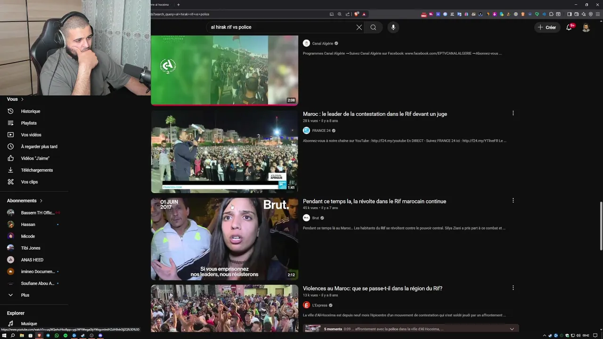Image resolution: width=603 pixels, height=339 pixels.
Task: Start voice search with microphone icon
Action: (393, 27)
